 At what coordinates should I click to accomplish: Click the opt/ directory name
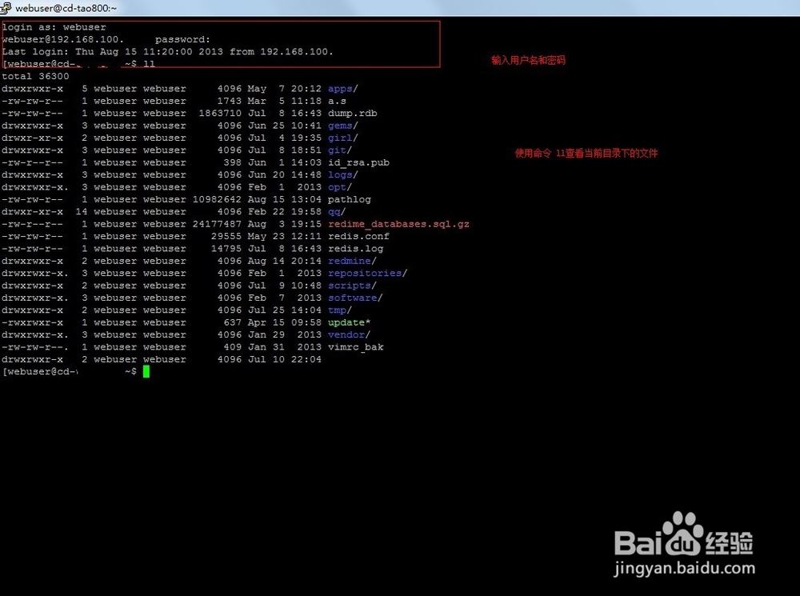click(x=340, y=187)
